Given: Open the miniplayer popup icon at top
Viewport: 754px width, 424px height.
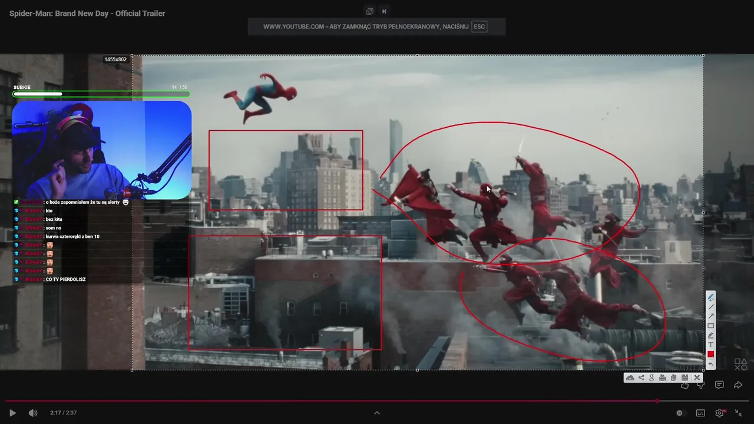Looking at the screenshot, I should 369,11.
